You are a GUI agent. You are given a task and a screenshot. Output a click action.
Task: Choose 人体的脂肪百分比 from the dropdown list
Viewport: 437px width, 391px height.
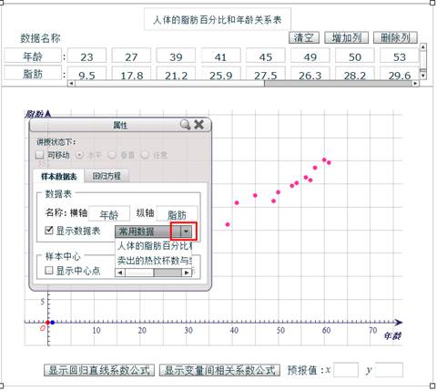154,245
